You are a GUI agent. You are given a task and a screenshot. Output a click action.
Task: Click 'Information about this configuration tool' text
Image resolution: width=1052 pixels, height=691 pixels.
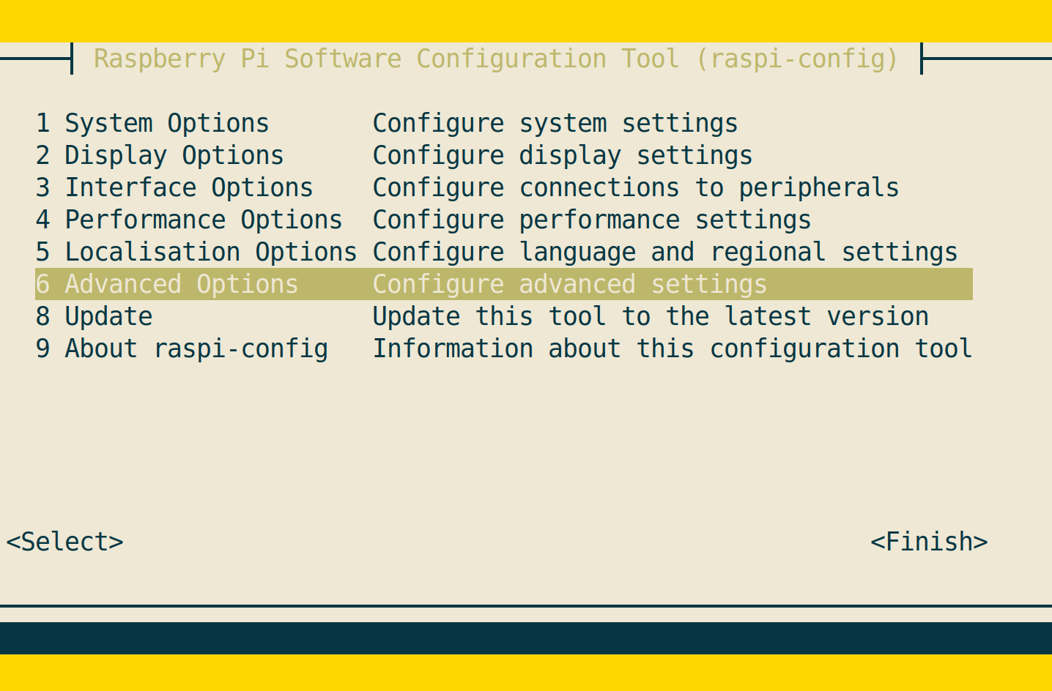(x=672, y=348)
